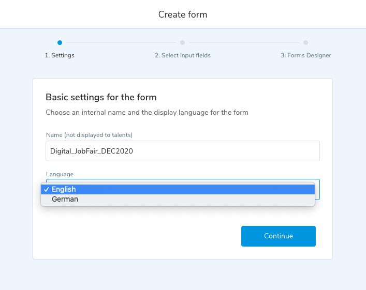
Task: Click the progress line between steps 1 and 2
Action: (121, 43)
